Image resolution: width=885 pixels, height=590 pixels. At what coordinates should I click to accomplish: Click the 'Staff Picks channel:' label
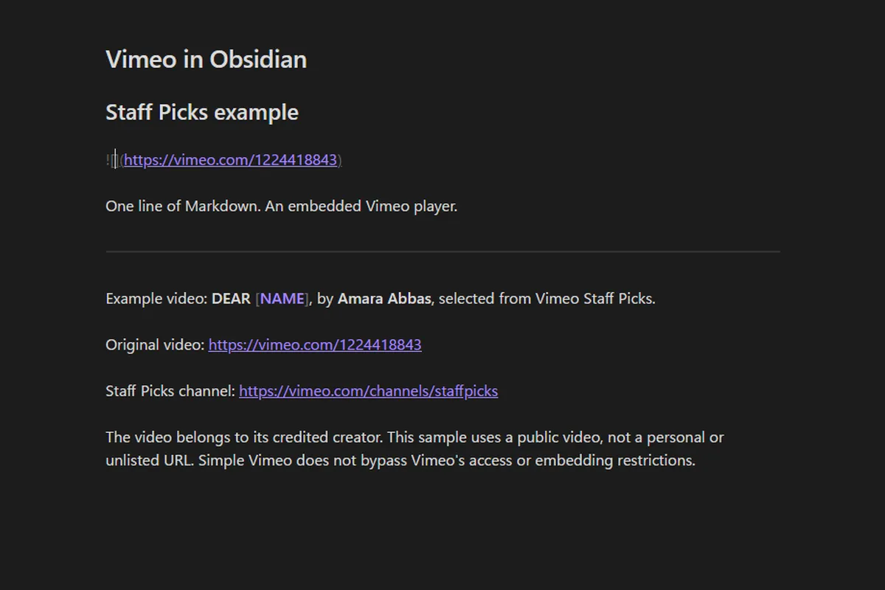click(170, 391)
